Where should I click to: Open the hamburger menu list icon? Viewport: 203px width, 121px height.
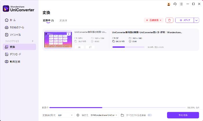(181, 4)
